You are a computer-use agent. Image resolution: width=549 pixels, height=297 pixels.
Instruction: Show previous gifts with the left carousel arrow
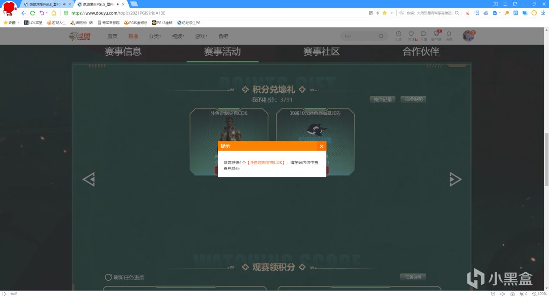(x=88, y=179)
